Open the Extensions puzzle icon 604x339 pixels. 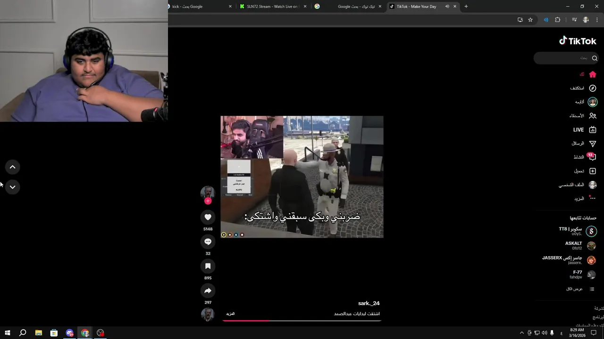coord(558,20)
